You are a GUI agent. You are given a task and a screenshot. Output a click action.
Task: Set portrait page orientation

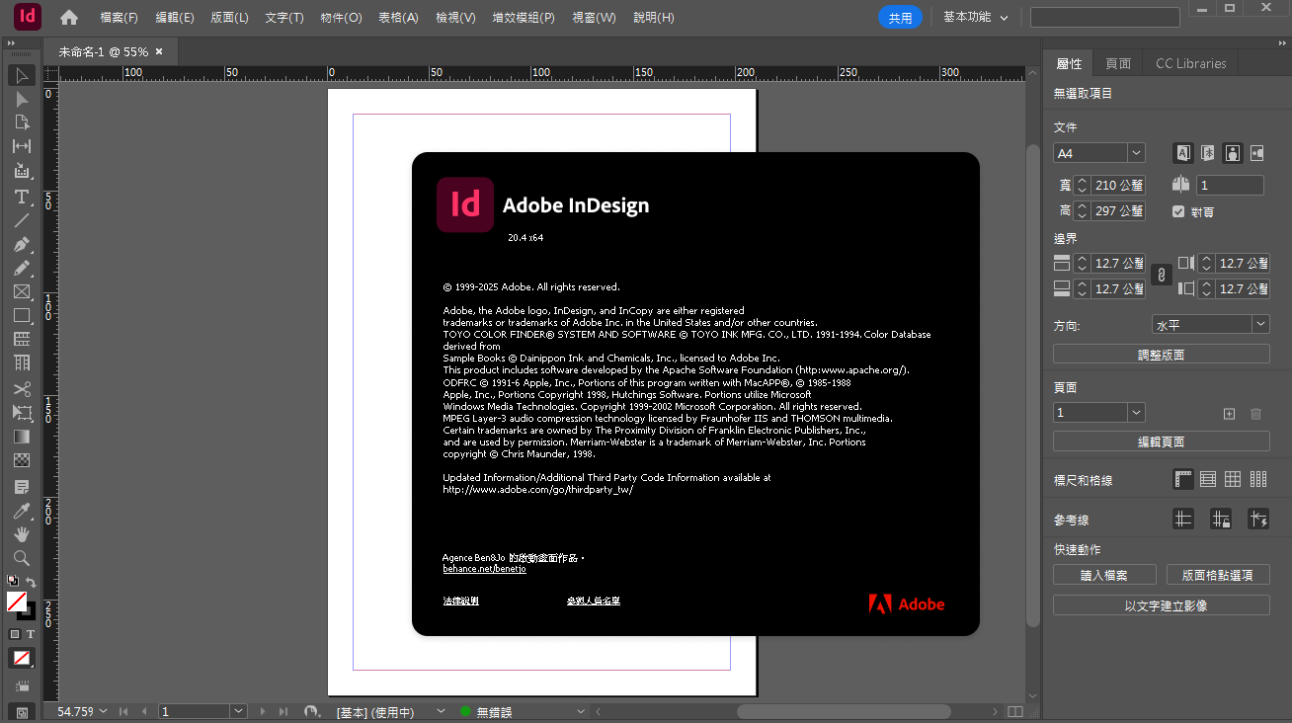[1233, 153]
